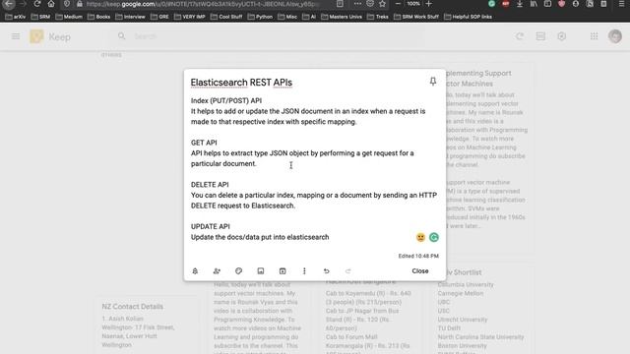Click the browser home button

click(x=51, y=4)
